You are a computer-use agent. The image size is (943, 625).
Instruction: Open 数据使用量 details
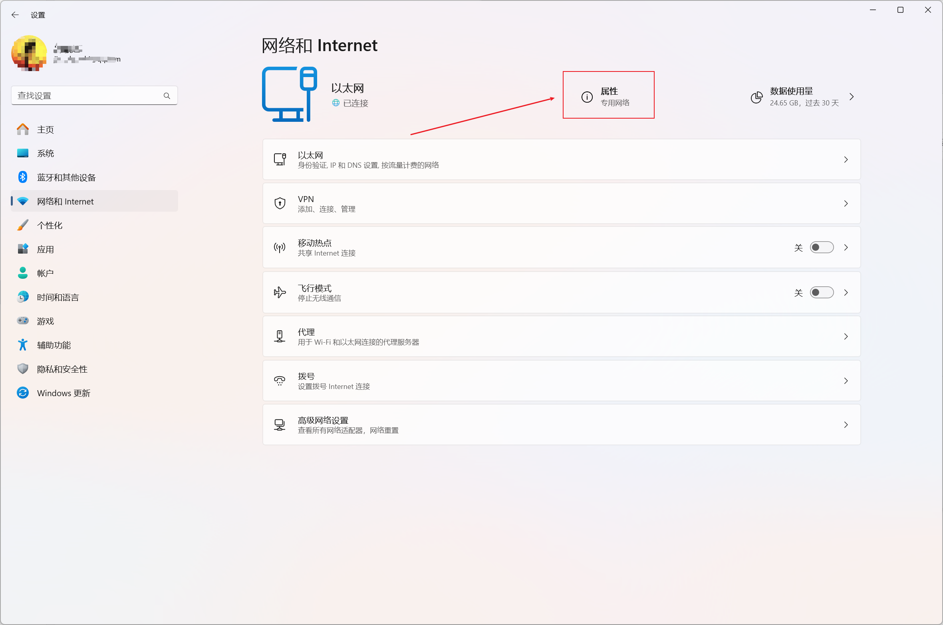tap(803, 97)
